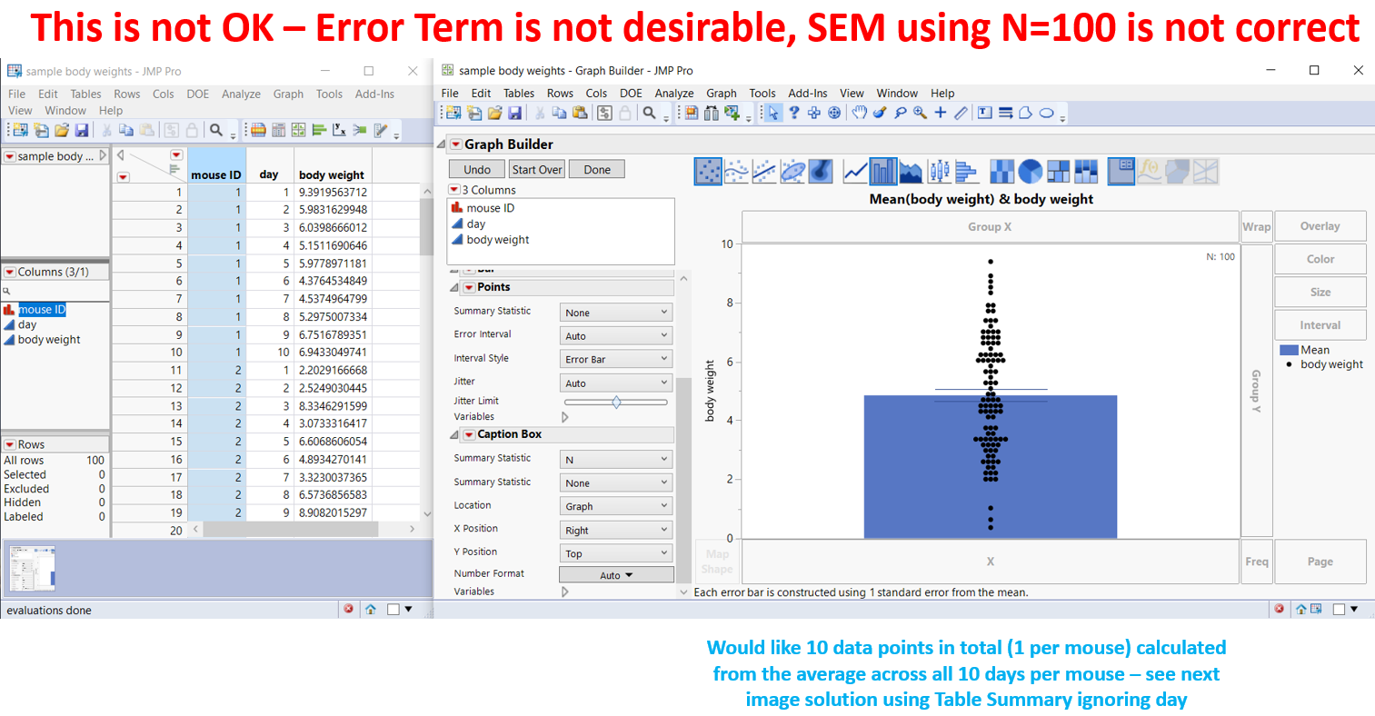1375x716 pixels.
Task: Open the Analyze menu in Graph Builder
Action: (674, 93)
